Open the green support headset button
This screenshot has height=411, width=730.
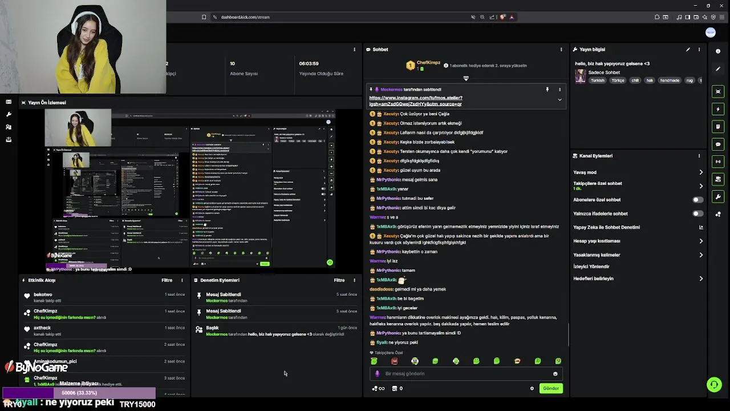click(714, 385)
